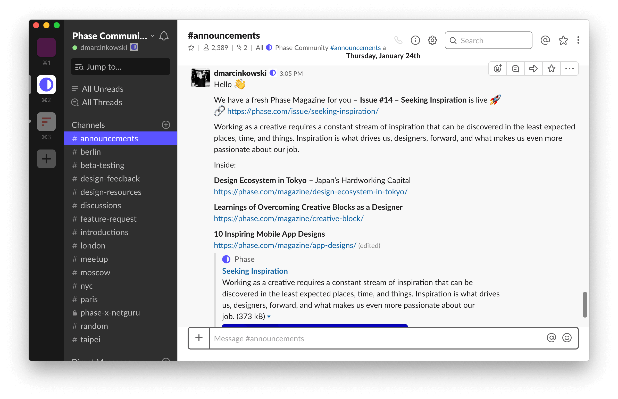Collapse the 373 kB image preview

click(x=269, y=316)
